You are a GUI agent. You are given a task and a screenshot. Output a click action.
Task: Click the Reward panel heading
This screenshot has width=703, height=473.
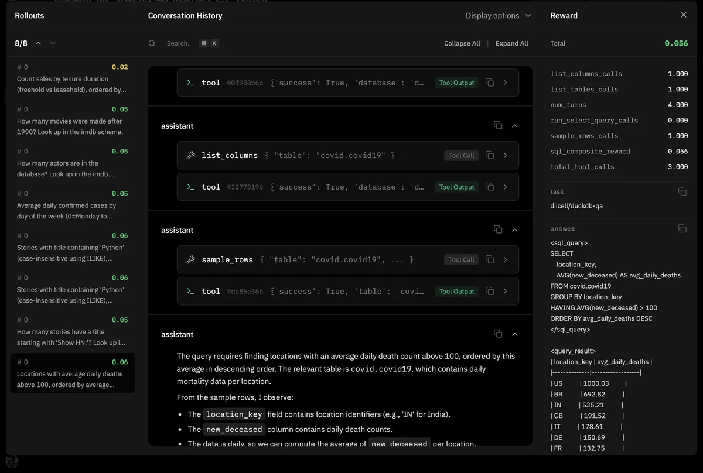tap(564, 16)
